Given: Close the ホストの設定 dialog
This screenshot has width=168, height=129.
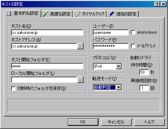Looking at the screenshot, I should click(x=163, y=4).
